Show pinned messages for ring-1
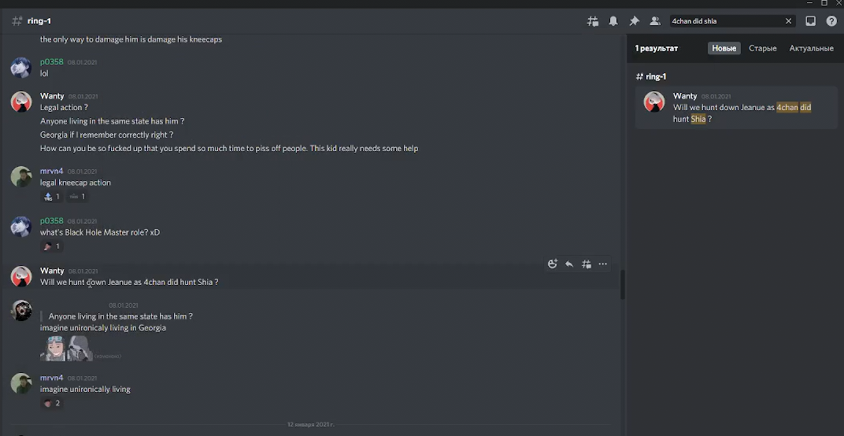The image size is (844, 436). click(634, 21)
